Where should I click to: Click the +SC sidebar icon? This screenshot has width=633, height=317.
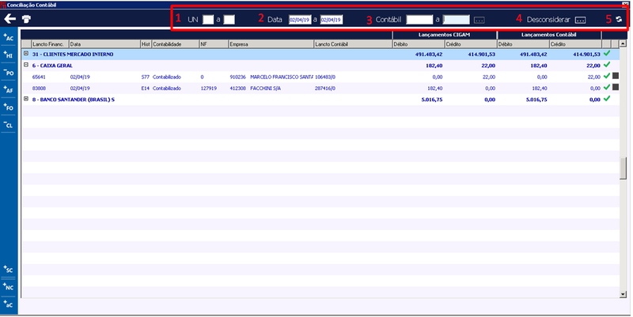[9, 270]
